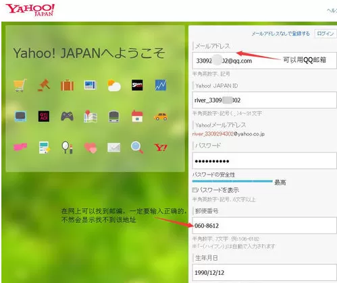
Task: Click the Yahoo! JAPAN ID input field
Action: (x=264, y=100)
